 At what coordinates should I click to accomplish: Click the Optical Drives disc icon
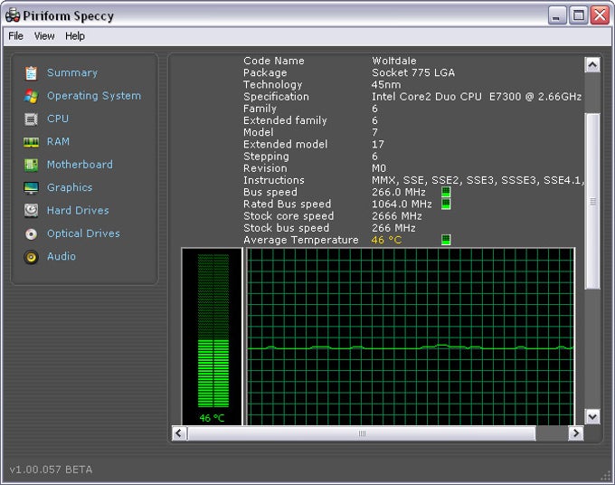coord(31,233)
